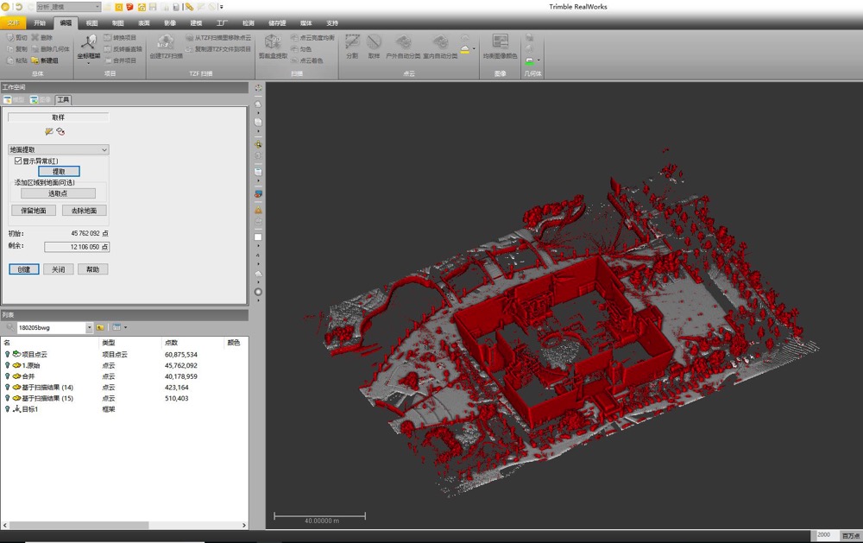Click the orange search icon in quick toolbar

click(119, 7)
